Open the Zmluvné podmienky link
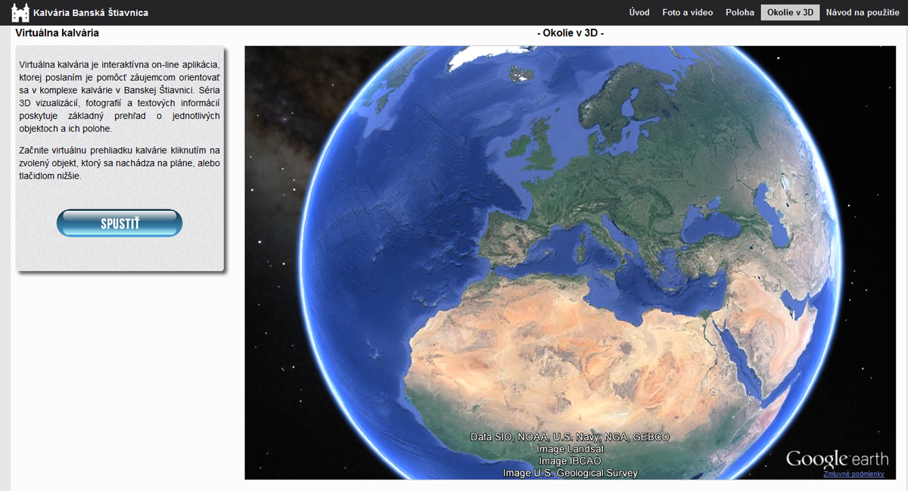The width and height of the screenshot is (908, 491). point(854,474)
